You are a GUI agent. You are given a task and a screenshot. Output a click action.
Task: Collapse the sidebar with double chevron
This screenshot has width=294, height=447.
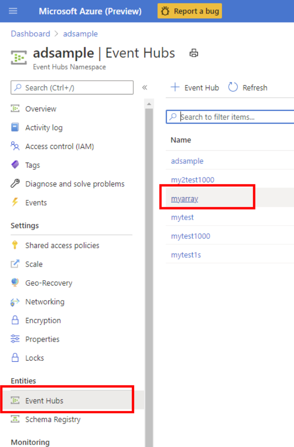(144, 88)
